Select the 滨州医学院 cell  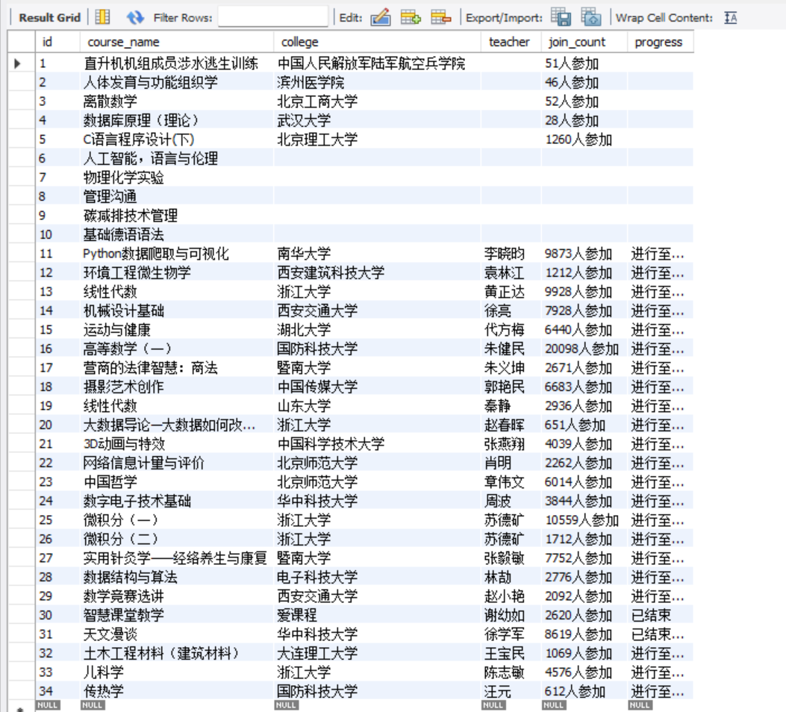(x=378, y=82)
